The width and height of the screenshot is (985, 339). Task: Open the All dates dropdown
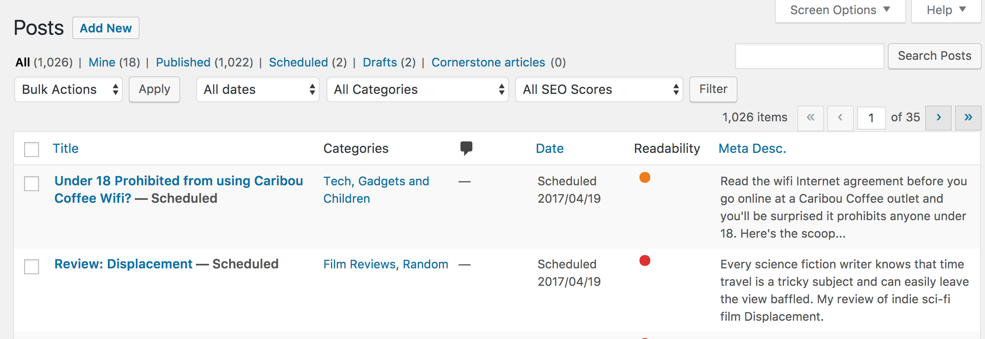[x=258, y=89]
